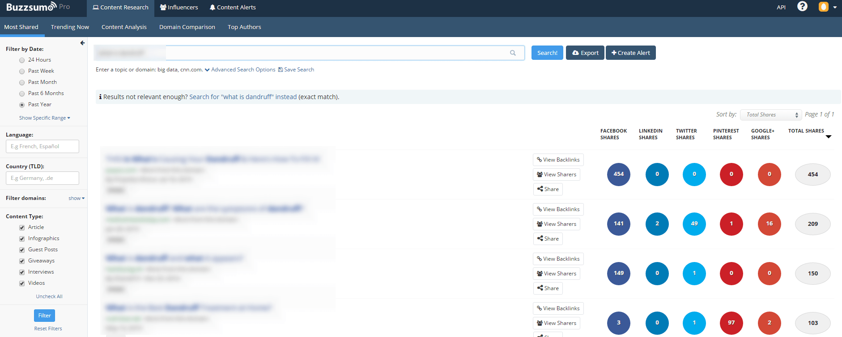Expand Show Specific Range option
842x337 pixels.
[44, 118]
